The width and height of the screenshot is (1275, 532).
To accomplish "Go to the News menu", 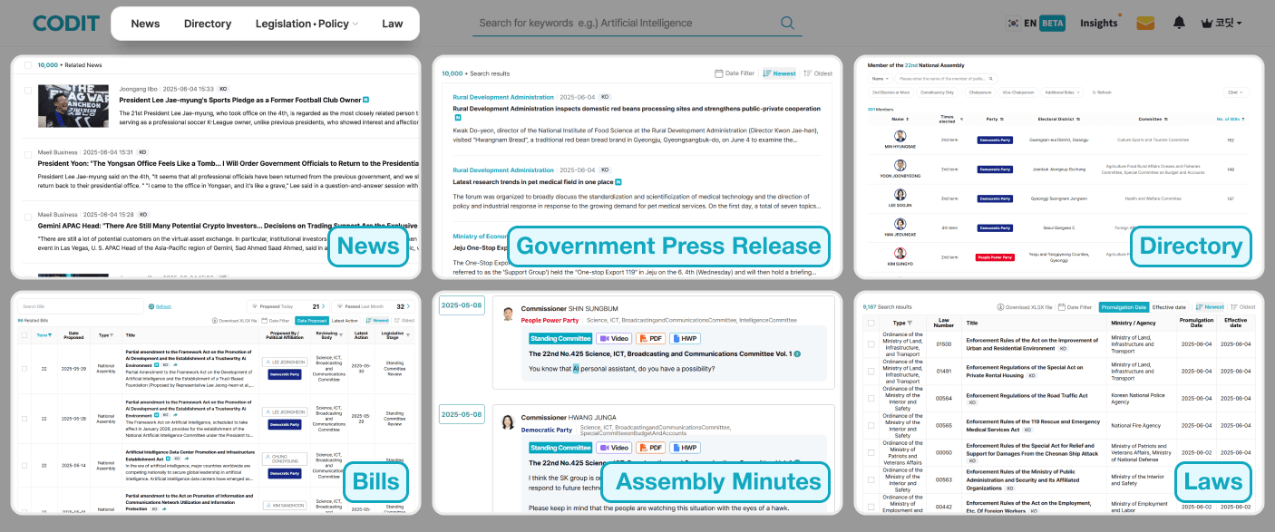I will click(145, 24).
